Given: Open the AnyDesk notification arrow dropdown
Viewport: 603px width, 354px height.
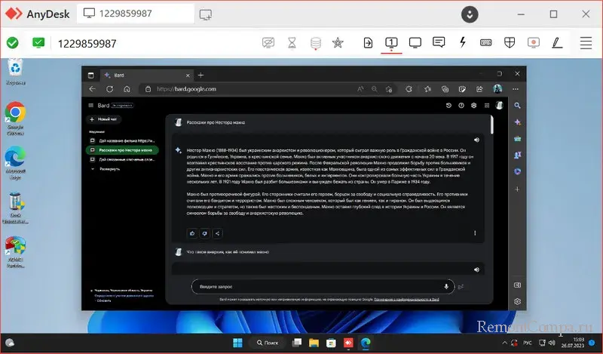Looking at the screenshot, I should pyautogui.click(x=470, y=14).
